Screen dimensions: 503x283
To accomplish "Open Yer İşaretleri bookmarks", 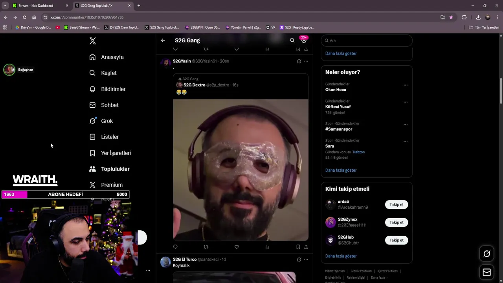I will pyautogui.click(x=110, y=153).
